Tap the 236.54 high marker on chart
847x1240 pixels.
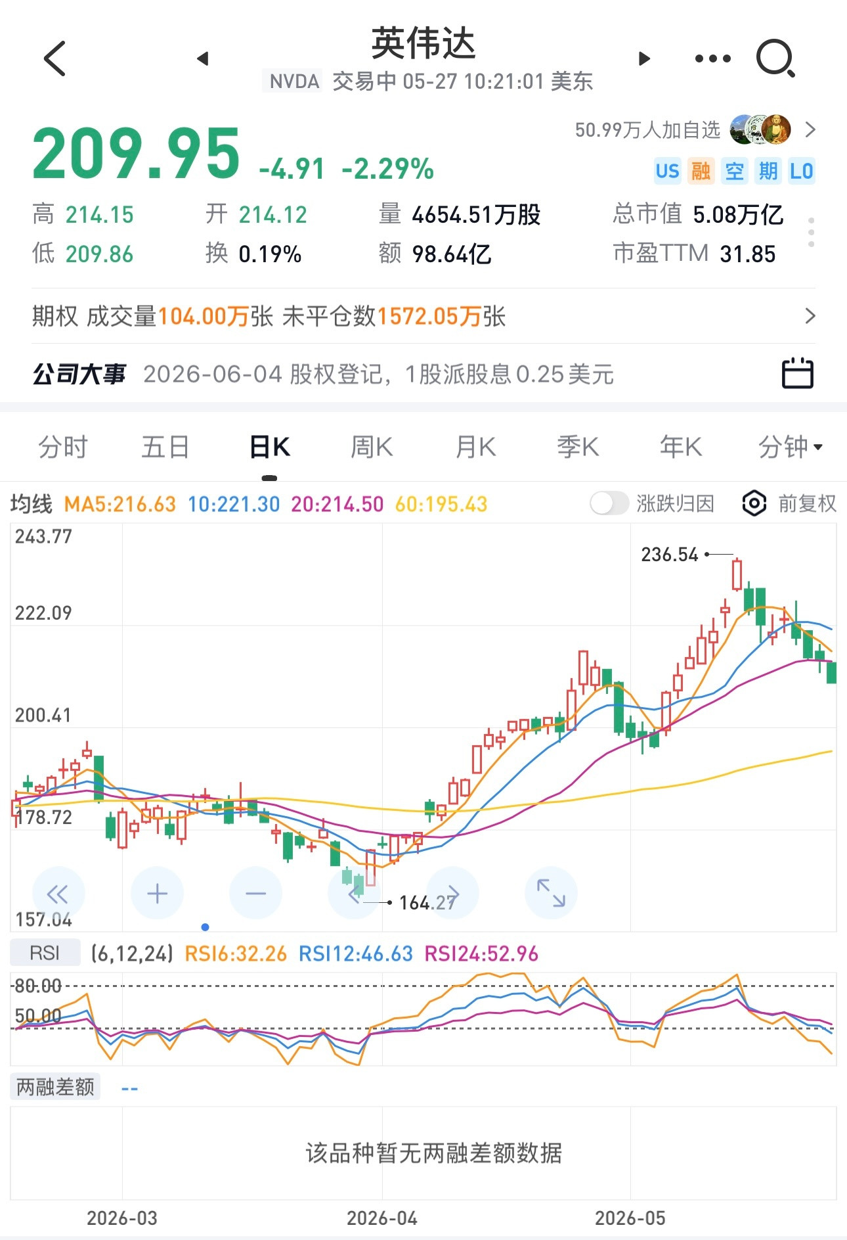pos(670,555)
